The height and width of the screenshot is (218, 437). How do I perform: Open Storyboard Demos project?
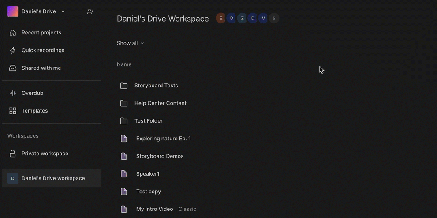pos(160,156)
